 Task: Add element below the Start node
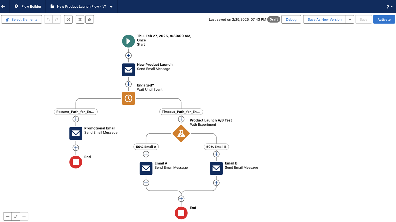(x=128, y=56)
